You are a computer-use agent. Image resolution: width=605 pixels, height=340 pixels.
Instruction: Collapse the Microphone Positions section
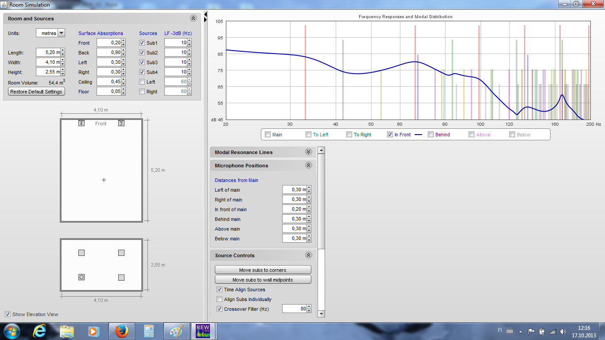point(308,165)
